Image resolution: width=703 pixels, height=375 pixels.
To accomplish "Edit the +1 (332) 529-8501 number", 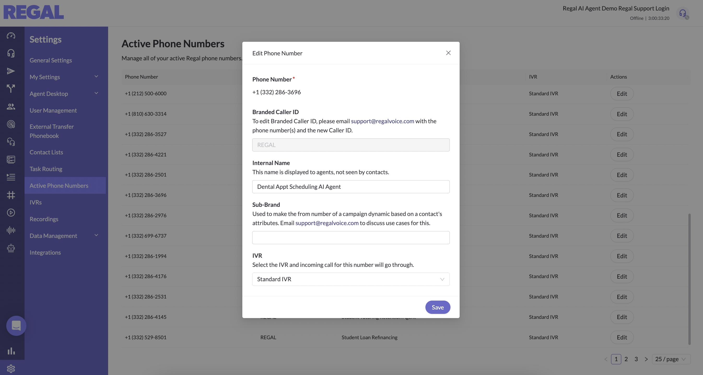I will 622,337.
